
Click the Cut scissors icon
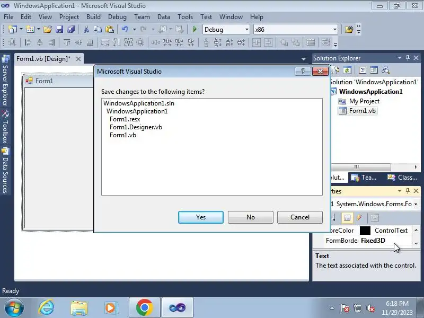point(86,29)
